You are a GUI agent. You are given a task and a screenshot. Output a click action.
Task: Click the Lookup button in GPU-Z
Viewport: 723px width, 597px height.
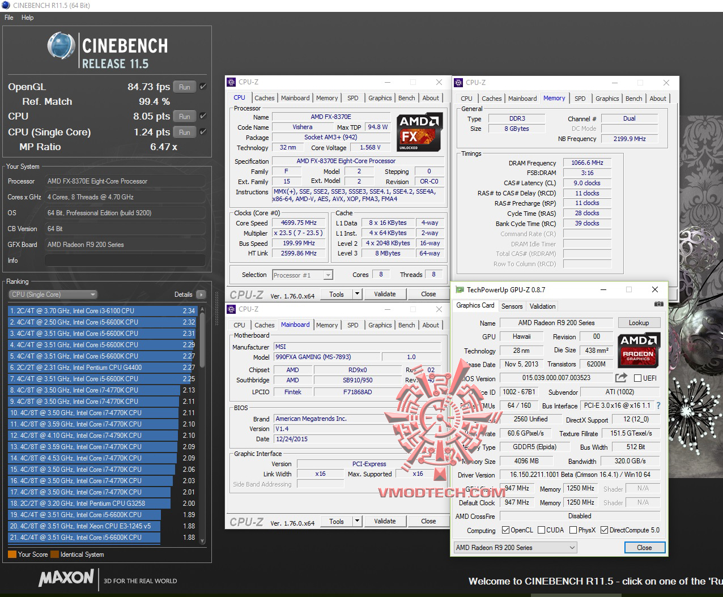[639, 323]
